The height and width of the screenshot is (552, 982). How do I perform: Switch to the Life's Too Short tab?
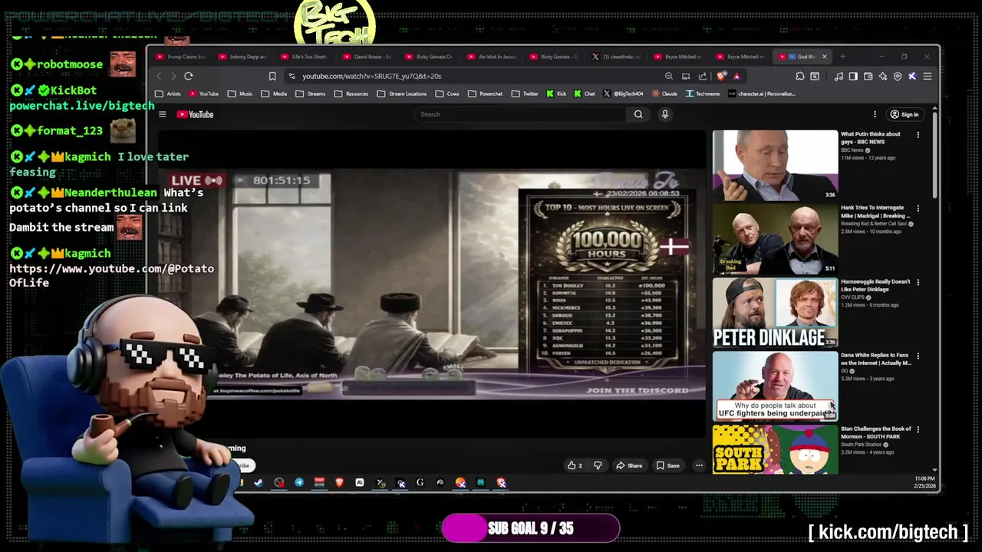click(305, 57)
